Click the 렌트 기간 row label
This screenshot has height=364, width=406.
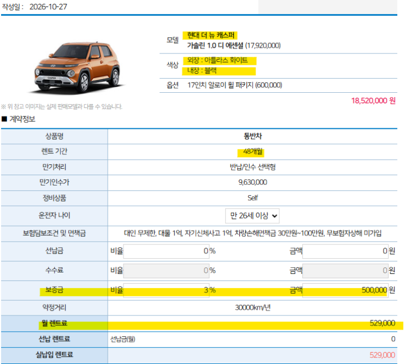coord(55,151)
